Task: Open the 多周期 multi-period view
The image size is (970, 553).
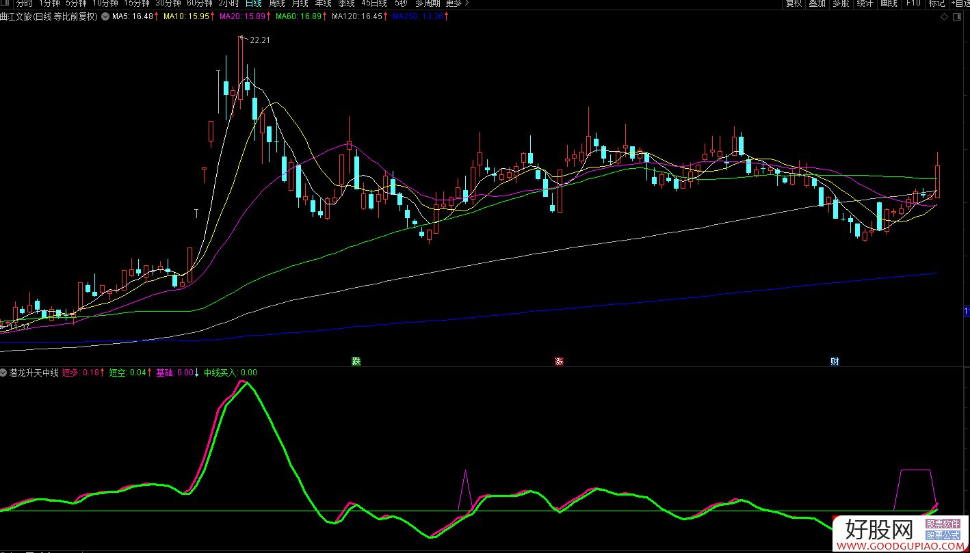Action: 428,3
